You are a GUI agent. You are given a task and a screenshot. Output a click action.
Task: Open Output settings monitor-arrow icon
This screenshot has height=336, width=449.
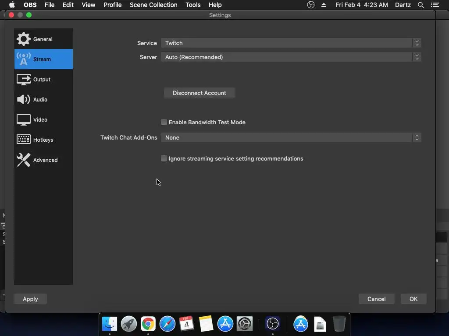point(24,80)
